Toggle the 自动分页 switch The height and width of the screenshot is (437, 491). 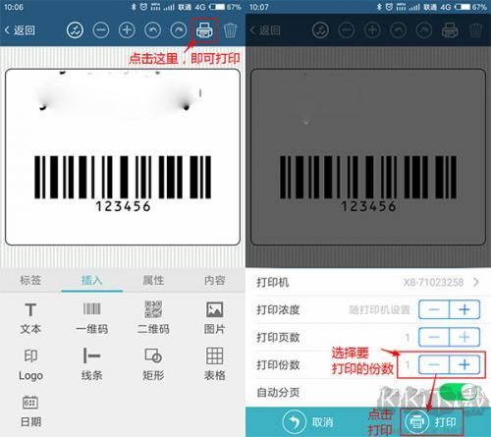pos(458,392)
